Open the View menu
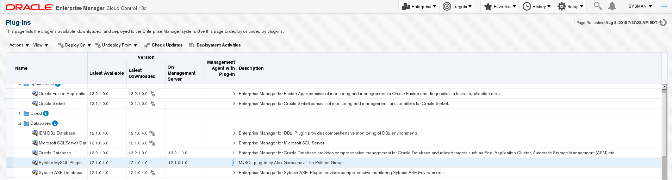Viewport: 672px width, 180px height. pyautogui.click(x=40, y=45)
